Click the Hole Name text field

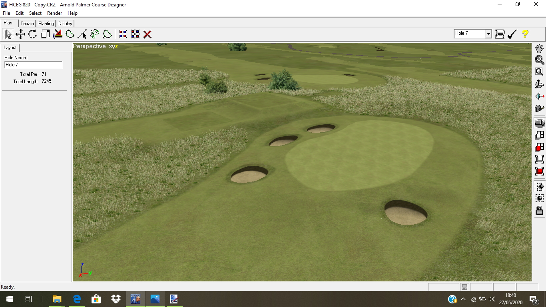(33, 65)
